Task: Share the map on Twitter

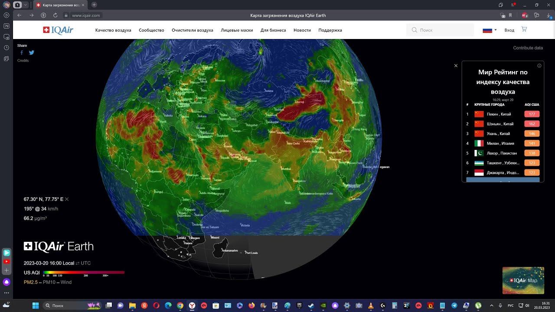Action: click(x=31, y=53)
